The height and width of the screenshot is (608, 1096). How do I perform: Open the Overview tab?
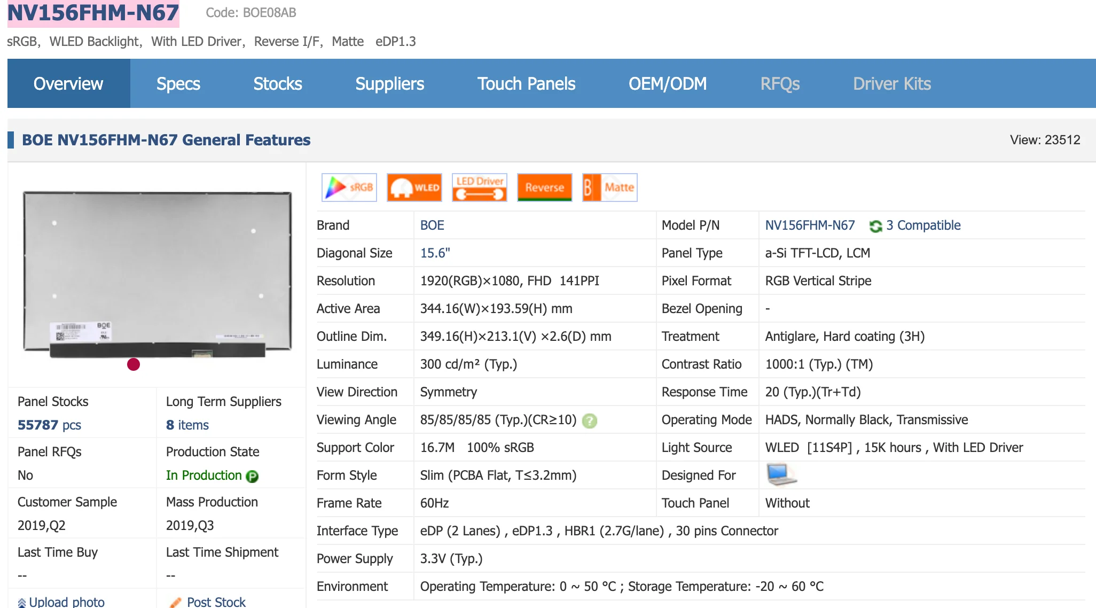[68, 83]
